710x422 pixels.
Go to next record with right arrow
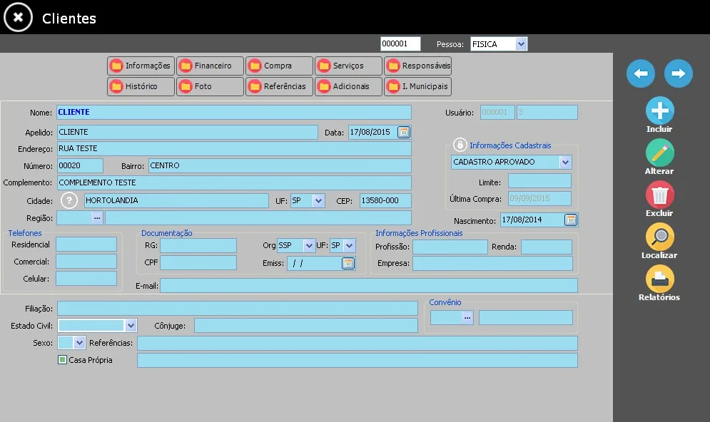tap(679, 73)
